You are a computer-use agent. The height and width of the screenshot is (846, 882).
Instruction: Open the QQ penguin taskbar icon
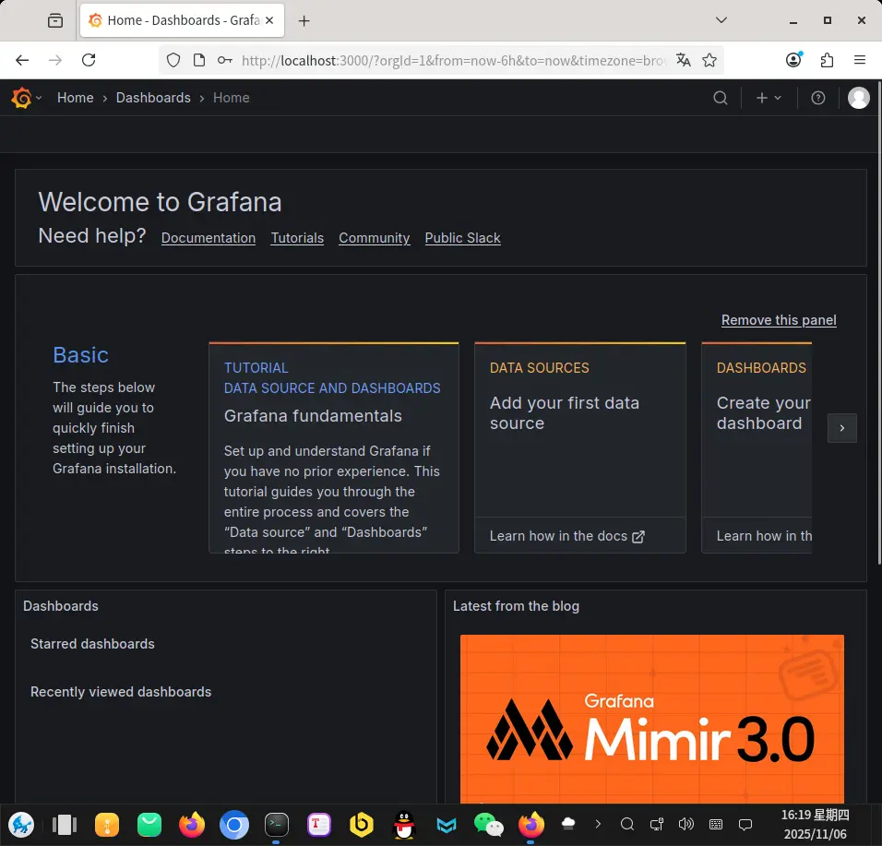[x=404, y=825]
